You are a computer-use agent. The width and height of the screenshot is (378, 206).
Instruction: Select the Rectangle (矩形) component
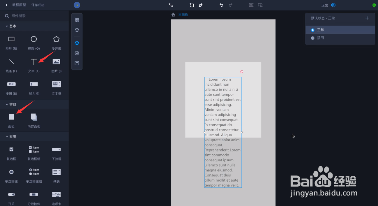11,42
